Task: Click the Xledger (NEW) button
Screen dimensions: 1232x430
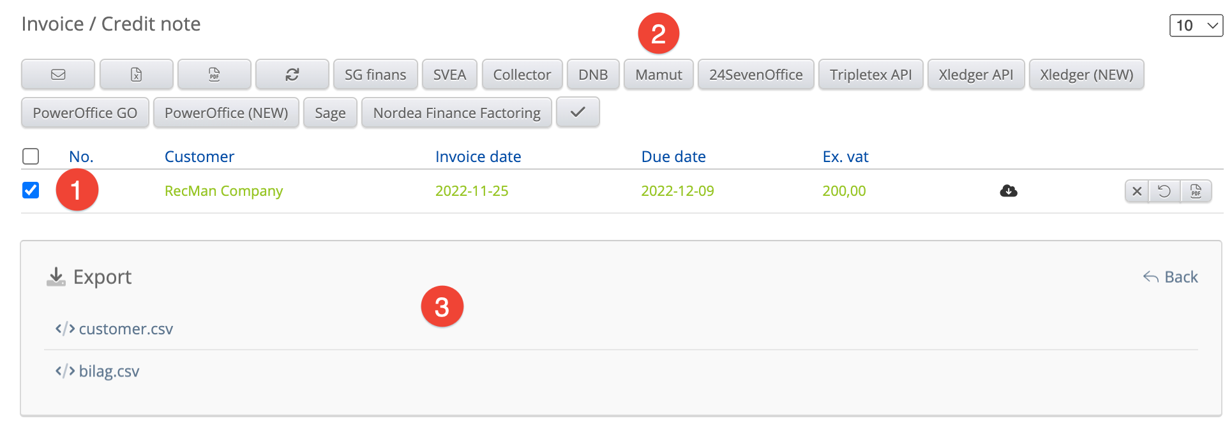Action: click(x=1086, y=75)
